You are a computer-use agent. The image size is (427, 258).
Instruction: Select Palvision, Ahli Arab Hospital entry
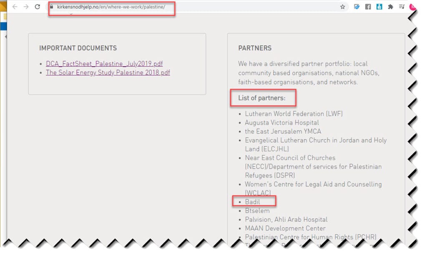click(286, 220)
